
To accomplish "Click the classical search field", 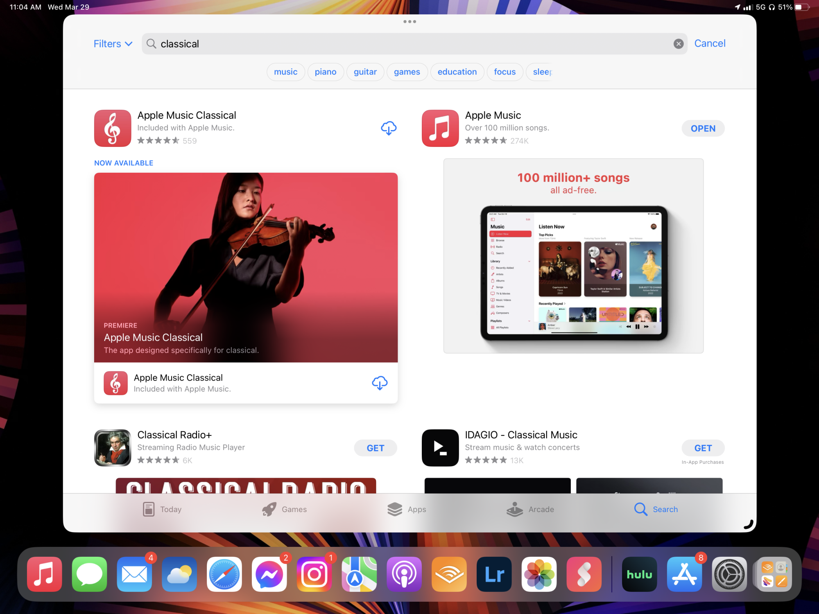I will (x=414, y=44).
